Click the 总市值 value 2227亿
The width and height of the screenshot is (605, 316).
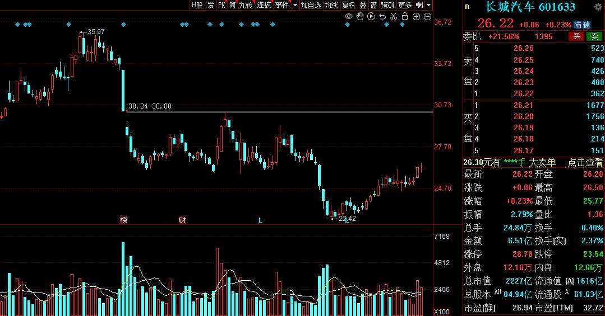click(x=519, y=281)
